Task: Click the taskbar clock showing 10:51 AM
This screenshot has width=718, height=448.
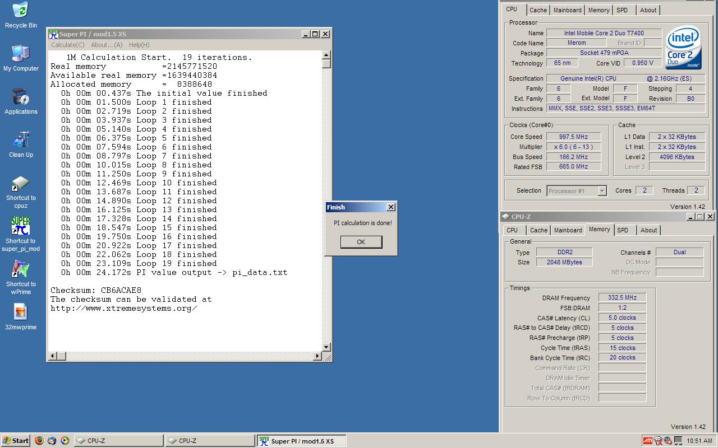Action: pyautogui.click(x=699, y=441)
